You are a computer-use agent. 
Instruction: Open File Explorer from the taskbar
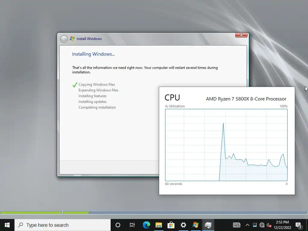pyautogui.click(x=159, y=225)
